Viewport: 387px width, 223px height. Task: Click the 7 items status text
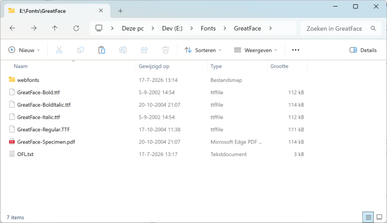[x=15, y=218]
